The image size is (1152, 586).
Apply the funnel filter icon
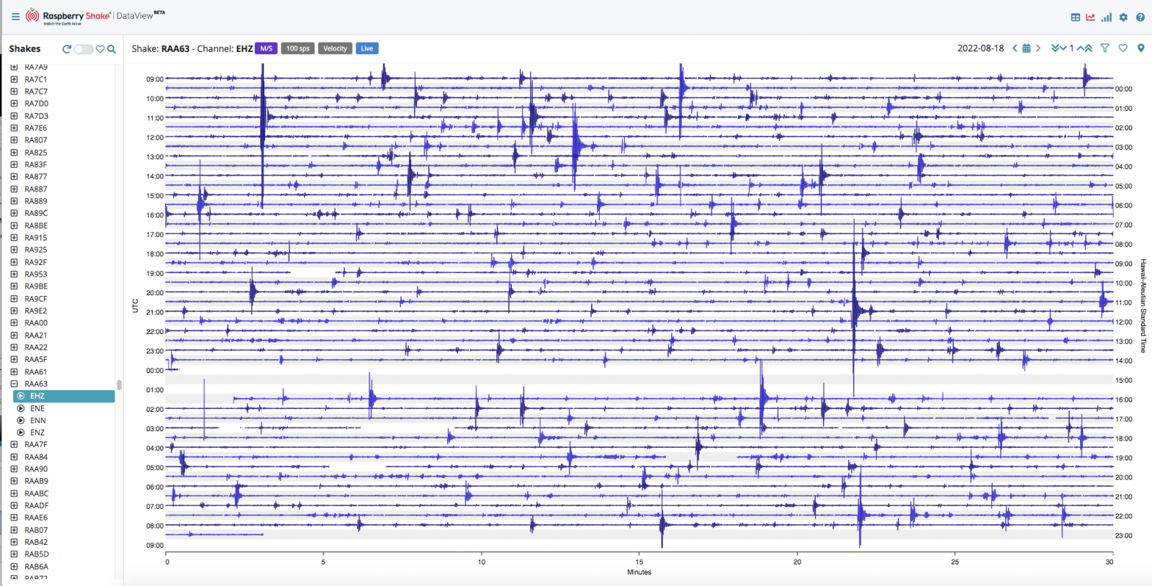(1104, 48)
